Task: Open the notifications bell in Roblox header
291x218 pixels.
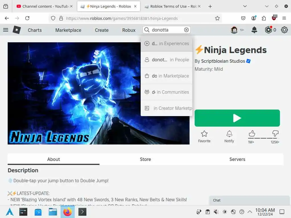Action: tap(254, 30)
